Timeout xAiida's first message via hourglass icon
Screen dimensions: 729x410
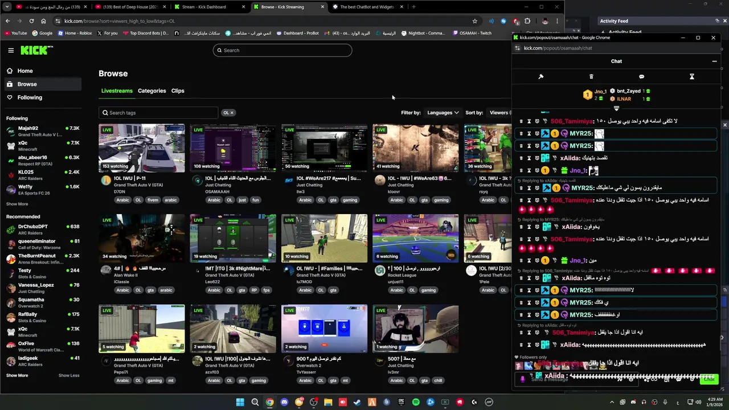pos(529,158)
